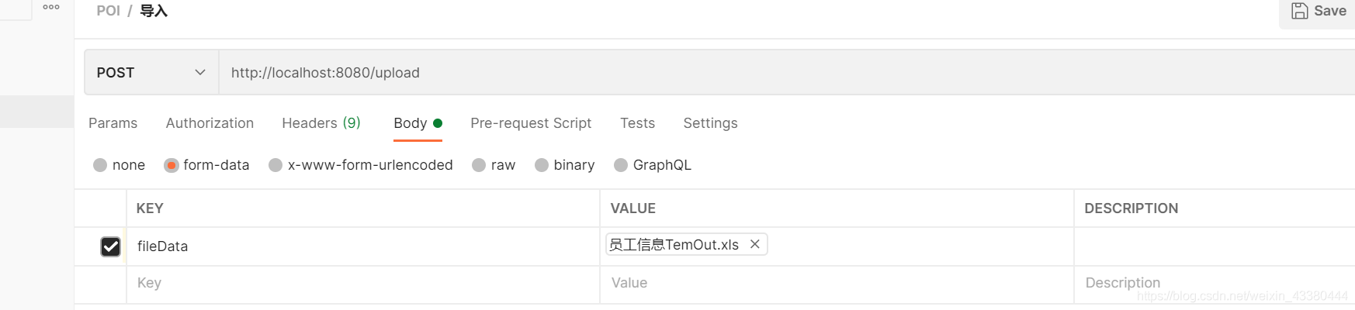Choose the GraphQL body type
The image size is (1355, 310).
[x=621, y=165]
